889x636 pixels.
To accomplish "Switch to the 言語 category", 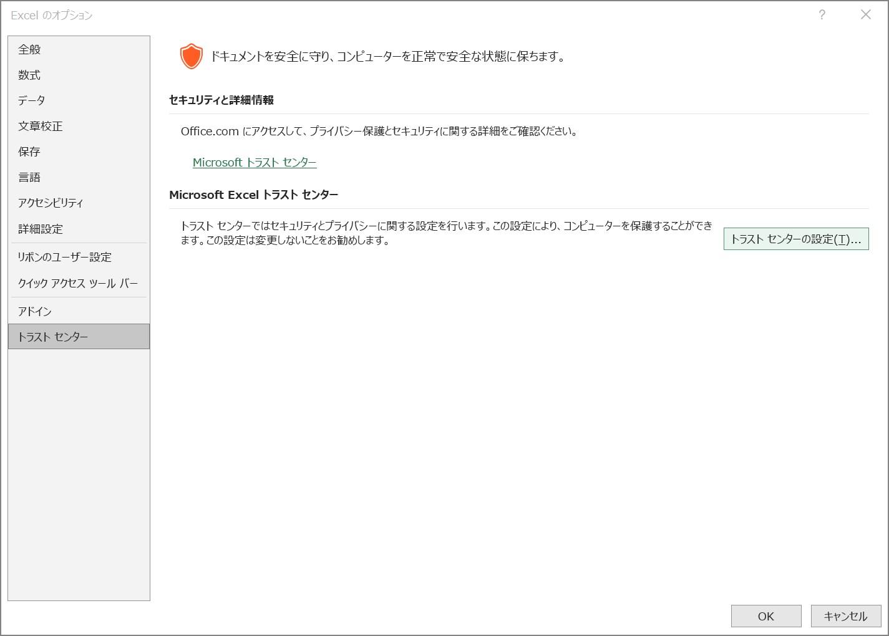I will [29, 177].
